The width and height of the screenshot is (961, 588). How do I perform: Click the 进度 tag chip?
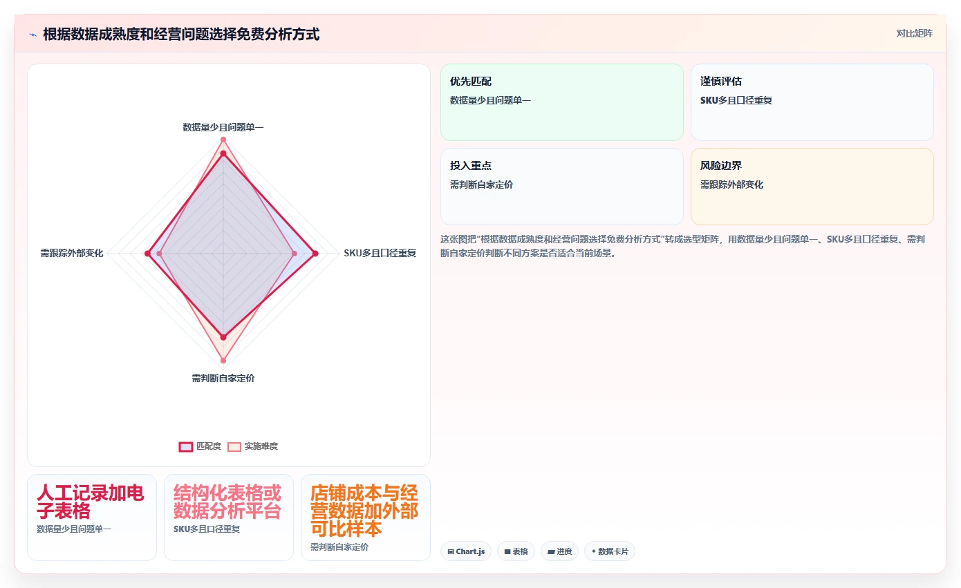click(560, 551)
